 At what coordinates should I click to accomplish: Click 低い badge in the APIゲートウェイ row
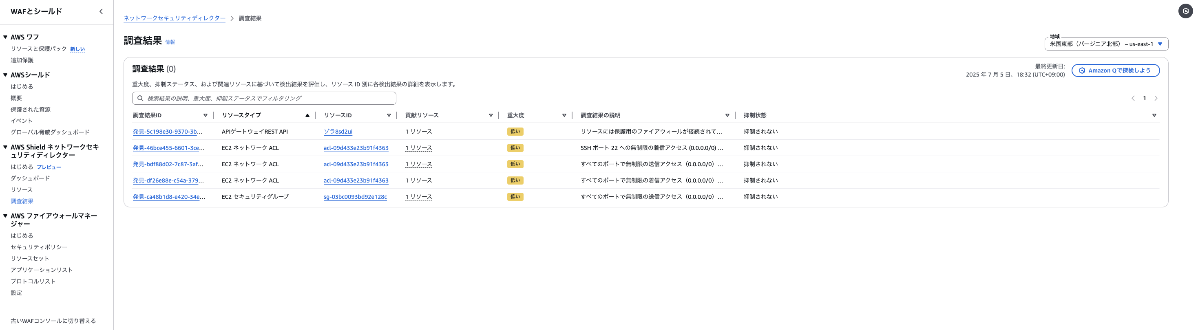pos(515,132)
